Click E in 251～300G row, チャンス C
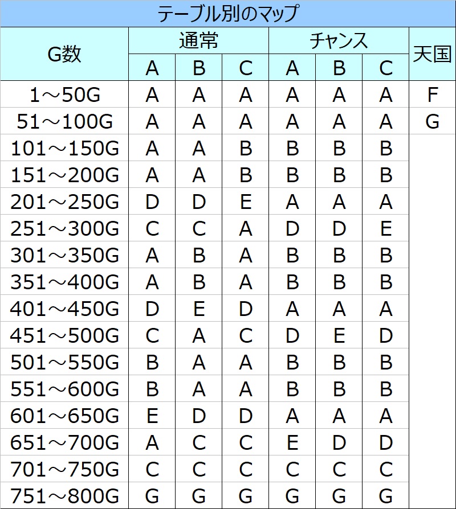Screen dimensions: 456x509 pyautogui.click(x=386, y=229)
